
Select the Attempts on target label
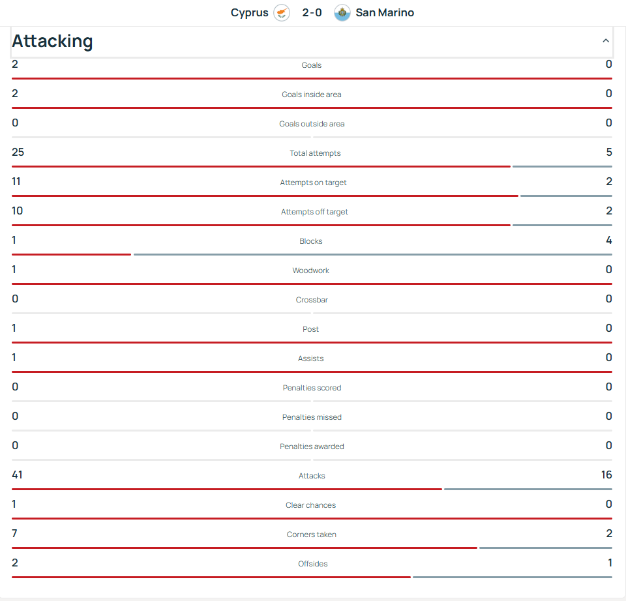[x=313, y=183]
